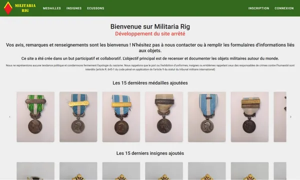The height and width of the screenshot is (180, 300).
Task: Show next medals with right carousel arrow
Action: coord(290,116)
